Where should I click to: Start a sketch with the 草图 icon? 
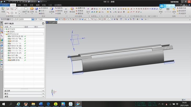(x=3, y=10)
